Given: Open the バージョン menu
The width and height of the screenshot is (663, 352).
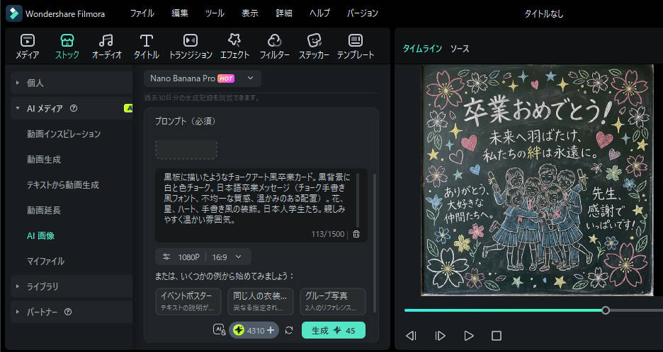Looking at the screenshot, I should [x=363, y=13].
